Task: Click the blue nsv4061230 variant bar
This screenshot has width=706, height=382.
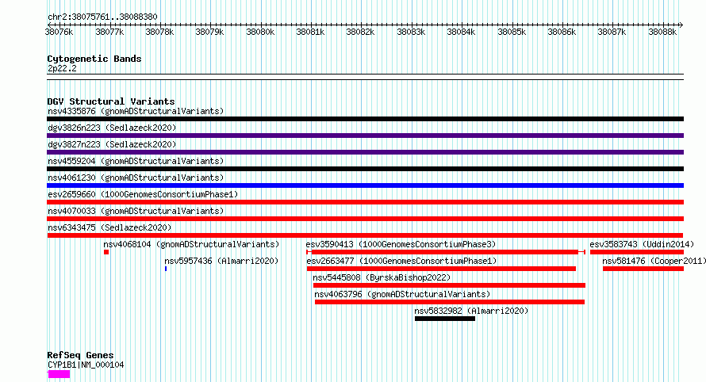Action: point(365,185)
